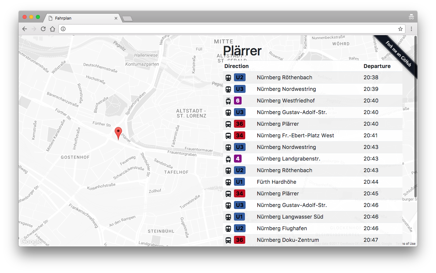
Task: Click the red 34 badge in the 20:45 row
Action: pyautogui.click(x=240, y=193)
